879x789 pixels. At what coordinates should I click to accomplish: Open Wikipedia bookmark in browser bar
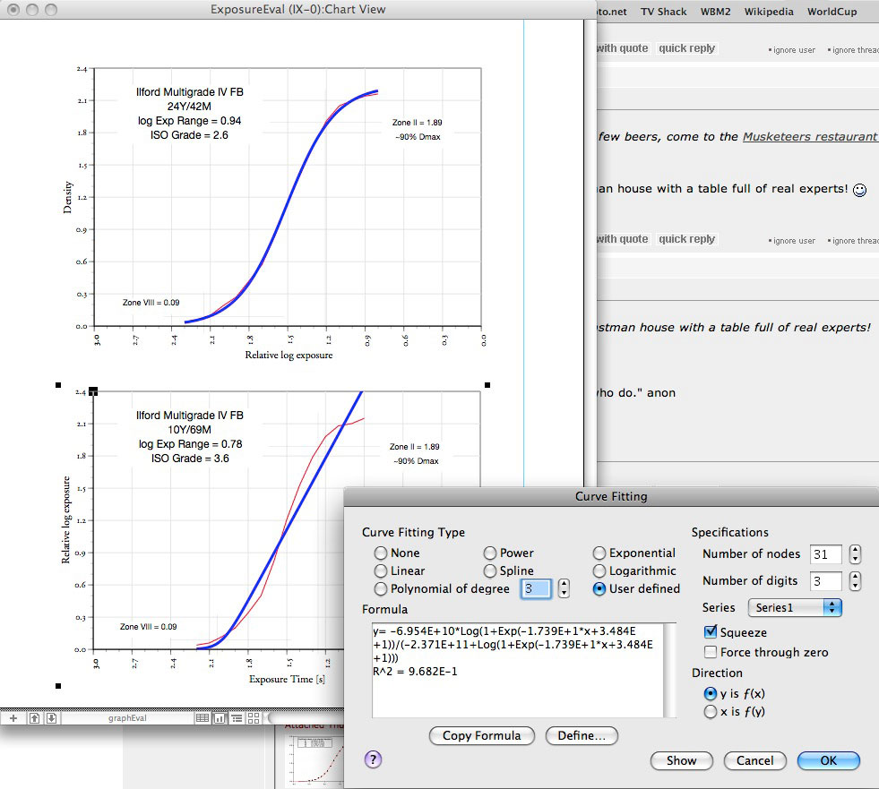[x=769, y=12]
